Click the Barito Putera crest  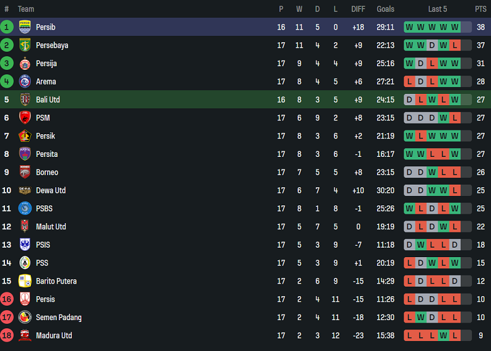click(x=25, y=281)
